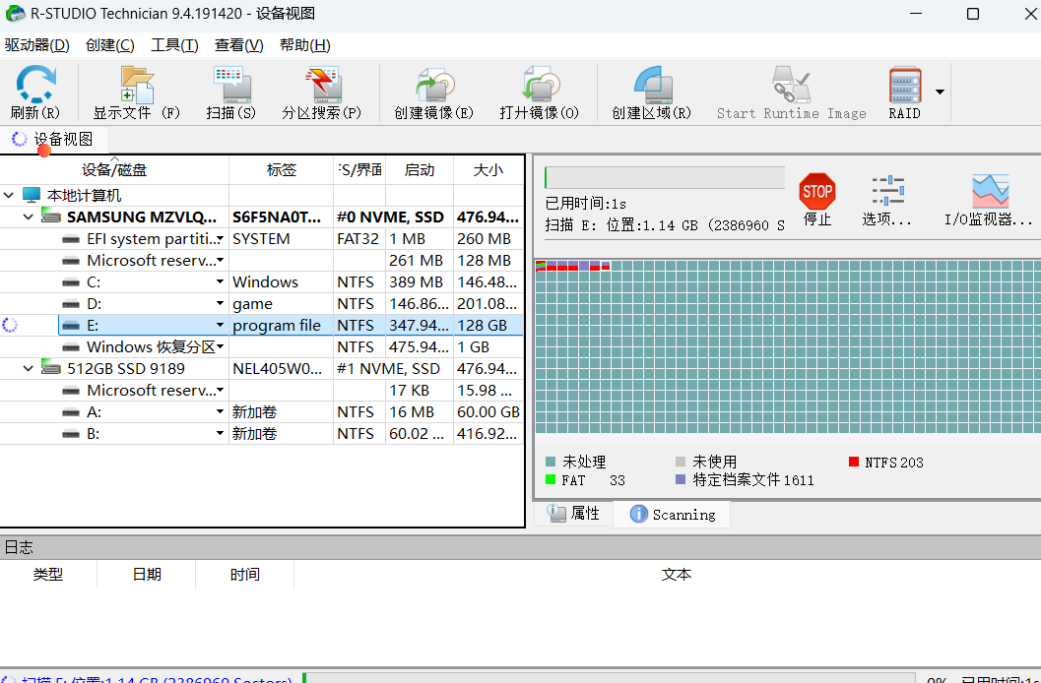Click the SAMSUNG MZVLQ drive icon
Image resolution: width=1041 pixels, height=683 pixels.
pyautogui.click(x=51, y=217)
